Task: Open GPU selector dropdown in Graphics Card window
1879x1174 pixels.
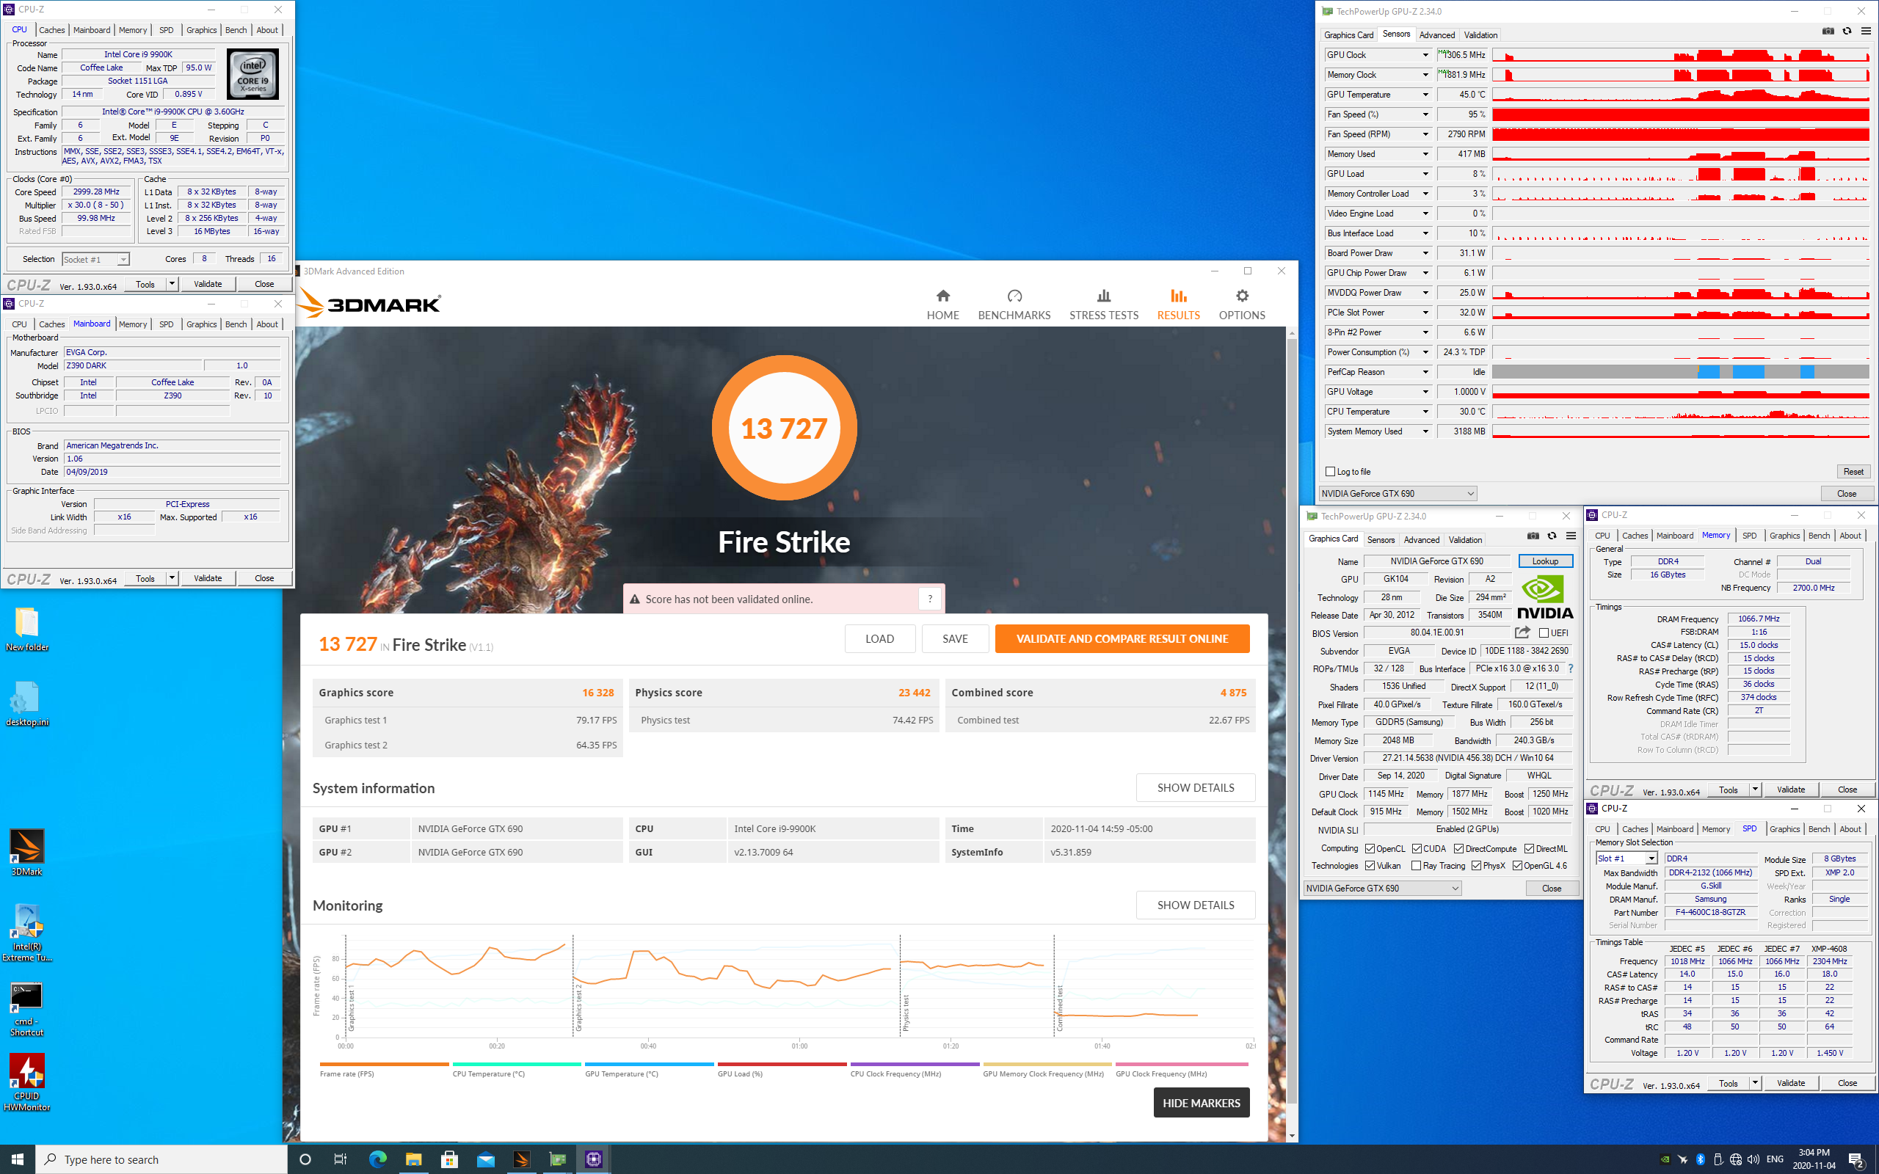Action: (x=1382, y=888)
